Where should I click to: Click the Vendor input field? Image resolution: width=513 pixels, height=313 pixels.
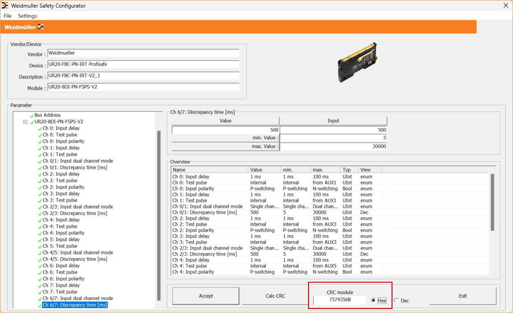click(x=143, y=53)
